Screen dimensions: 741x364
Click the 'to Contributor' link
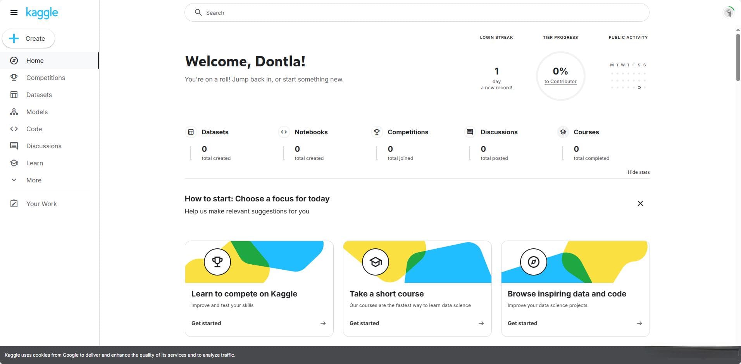point(560,81)
